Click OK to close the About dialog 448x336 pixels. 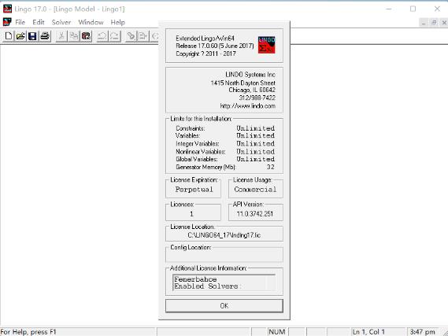224,306
